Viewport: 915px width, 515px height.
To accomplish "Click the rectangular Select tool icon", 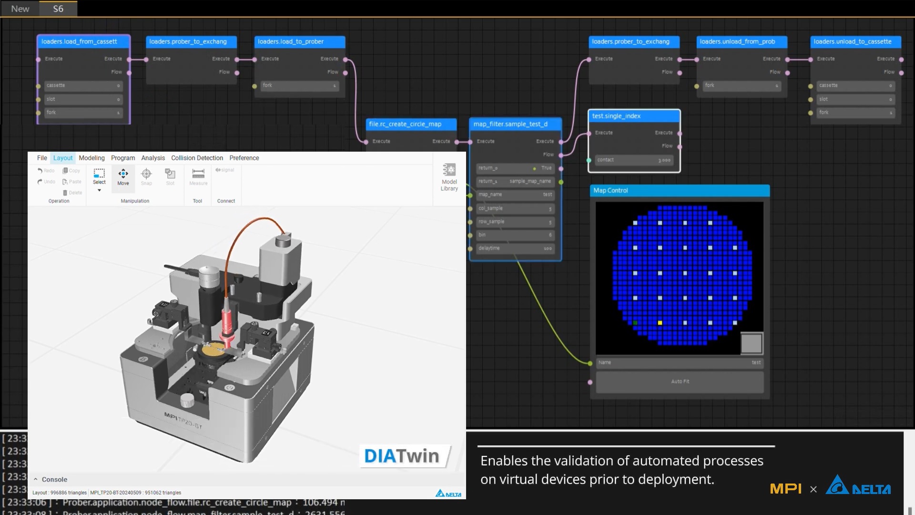I will click(99, 174).
